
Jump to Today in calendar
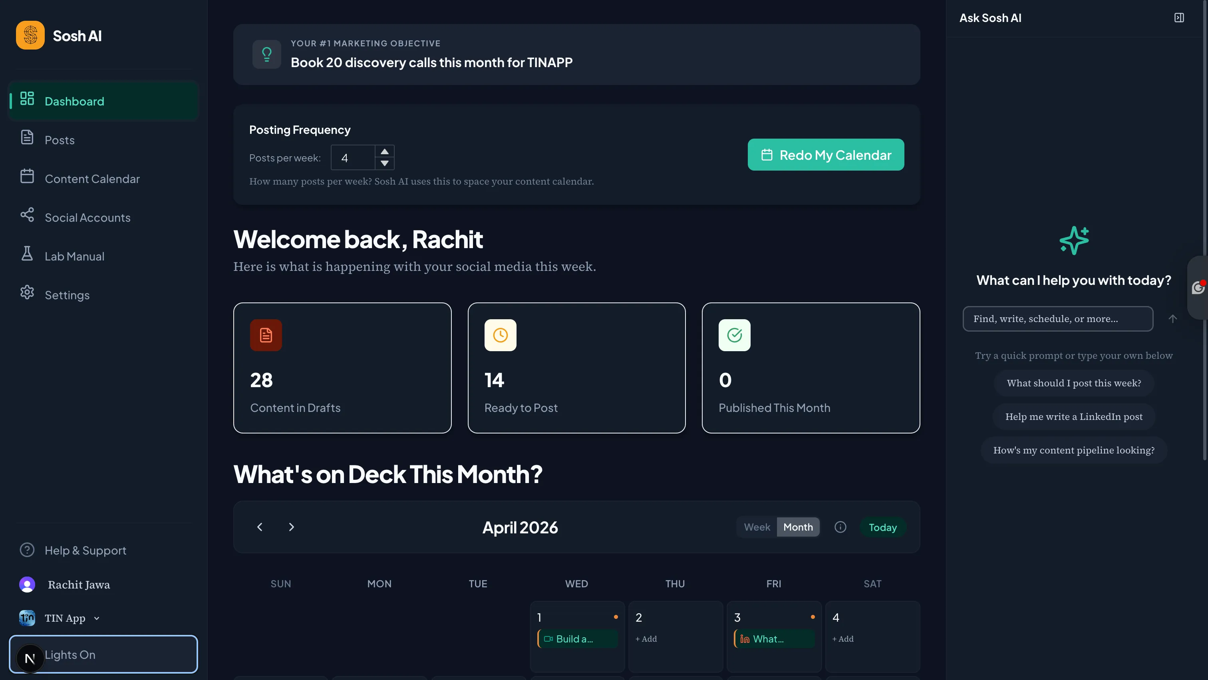pos(882,528)
